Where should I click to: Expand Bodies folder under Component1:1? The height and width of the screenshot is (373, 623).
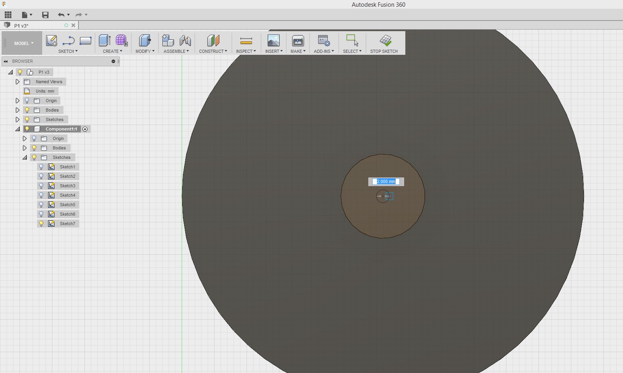[25, 148]
